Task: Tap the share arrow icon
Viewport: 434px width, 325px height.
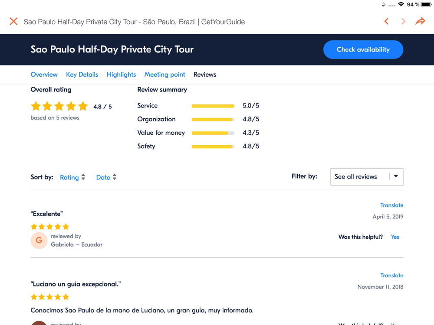Action: pos(420,21)
